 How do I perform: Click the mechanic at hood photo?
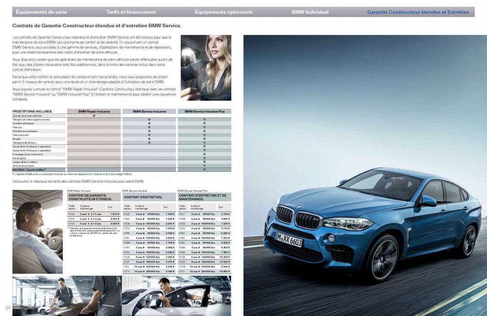click(67, 296)
